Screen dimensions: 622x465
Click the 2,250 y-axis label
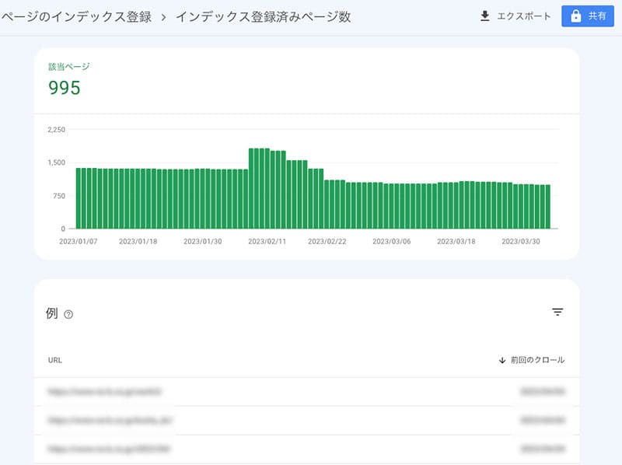pyautogui.click(x=56, y=130)
